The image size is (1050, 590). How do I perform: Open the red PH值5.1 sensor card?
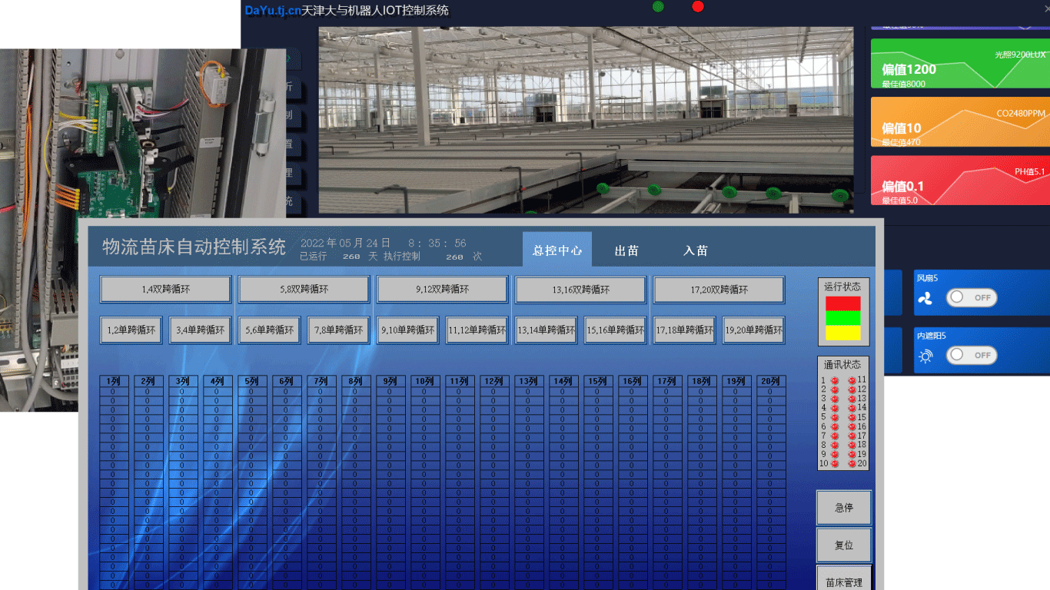click(x=960, y=181)
